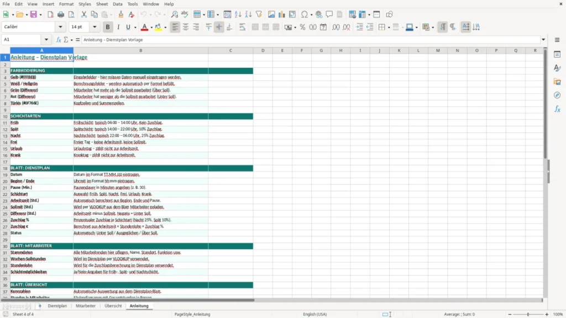Open font color dropdown arrow
The image size is (566, 318).
click(x=151, y=28)
